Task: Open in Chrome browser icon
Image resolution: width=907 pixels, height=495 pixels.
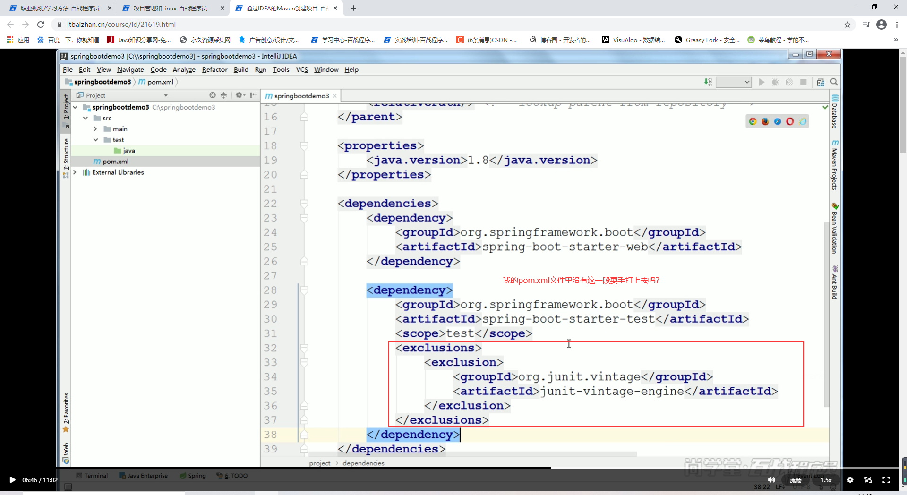Action: tap(753, 122)
